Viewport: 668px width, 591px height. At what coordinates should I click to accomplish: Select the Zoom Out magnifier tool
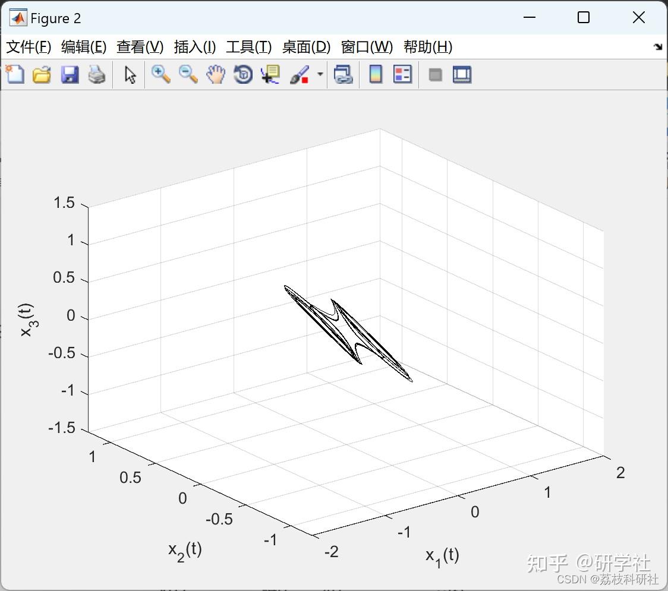(x=188, y=74)
